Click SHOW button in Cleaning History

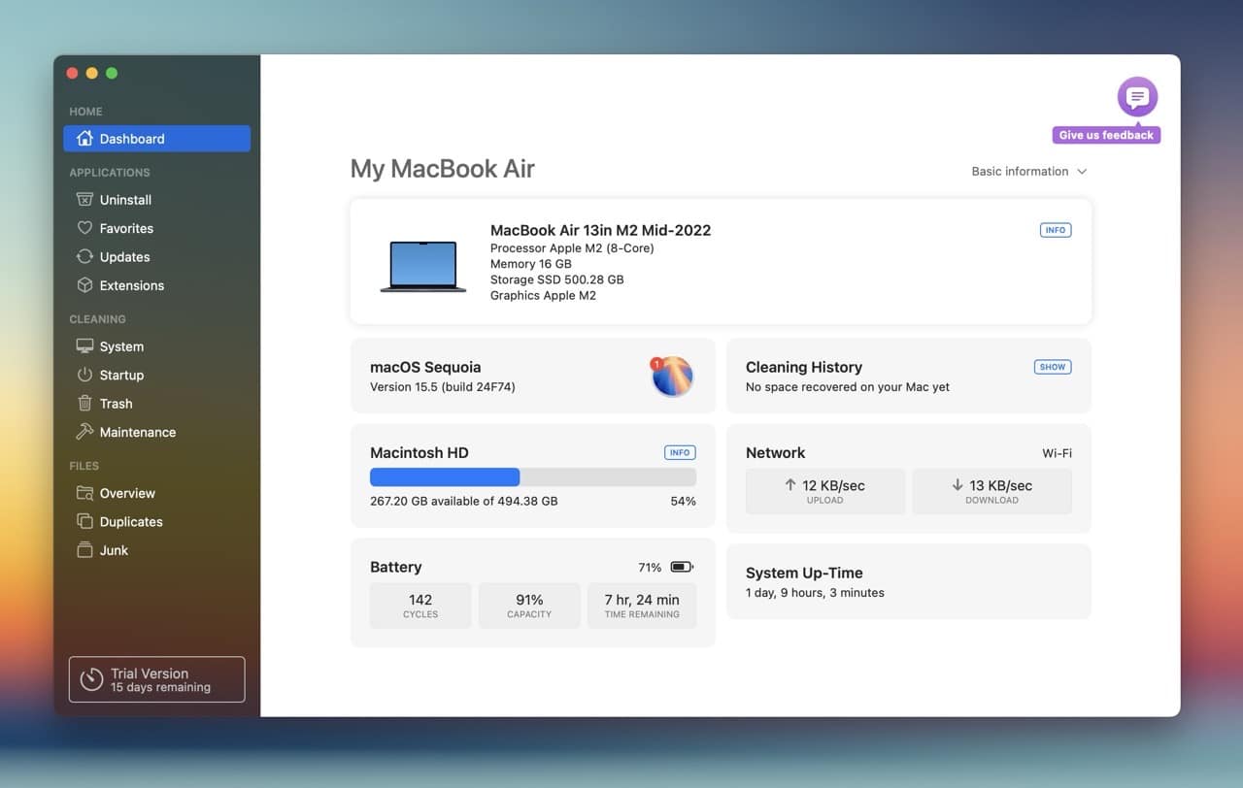point(1053,367)
